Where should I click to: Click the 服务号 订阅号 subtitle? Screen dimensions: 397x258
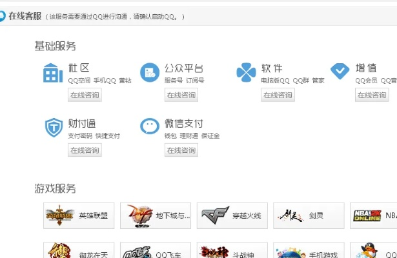(x=185, y=81)
